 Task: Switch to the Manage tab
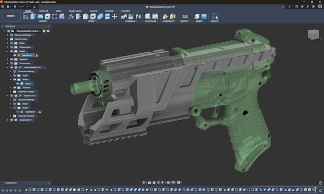coord(109,11)
